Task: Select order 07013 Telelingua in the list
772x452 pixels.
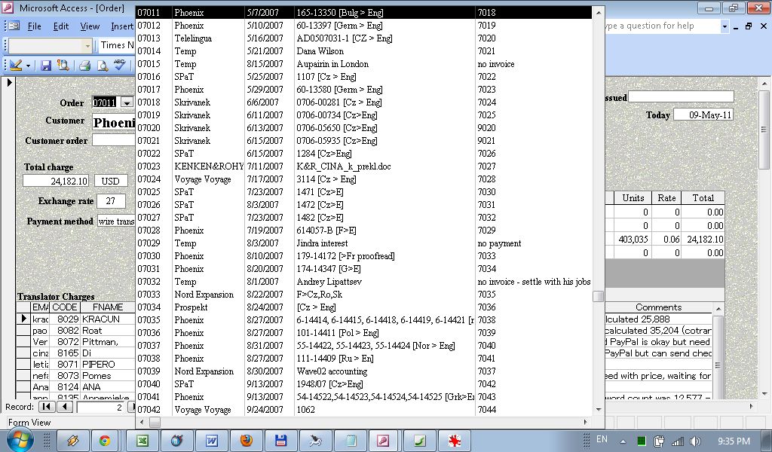Action: (364, 38)
